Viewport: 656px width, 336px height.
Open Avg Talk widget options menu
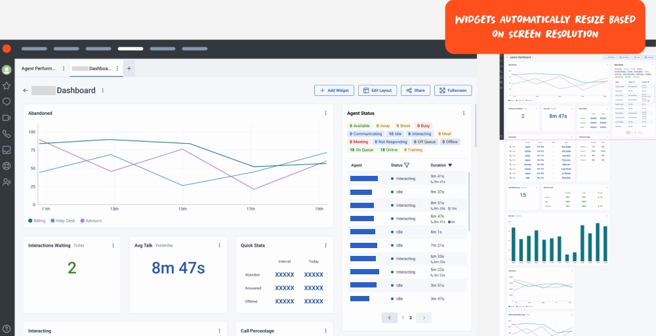(219, 245)
